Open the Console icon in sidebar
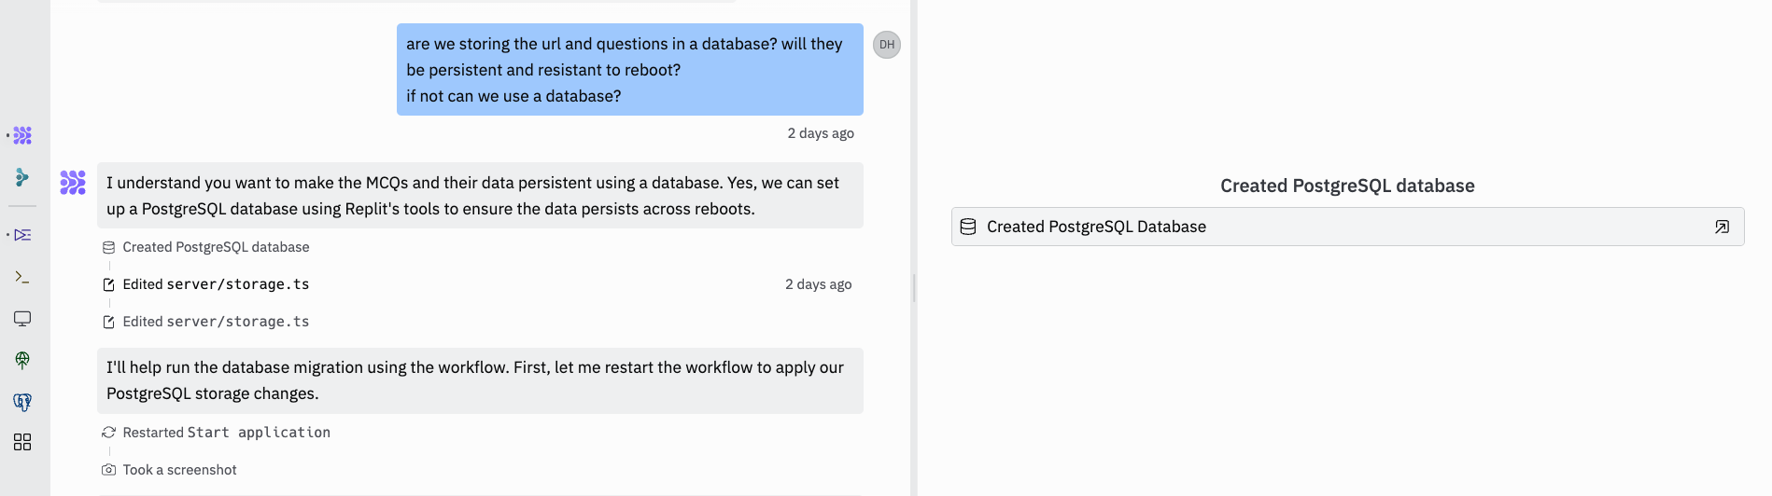The image size is (1772, 496). pos(22,235)
